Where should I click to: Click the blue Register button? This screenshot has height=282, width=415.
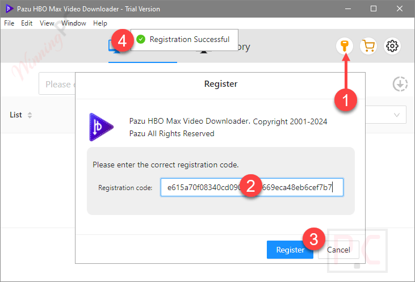tap(290, 250)
